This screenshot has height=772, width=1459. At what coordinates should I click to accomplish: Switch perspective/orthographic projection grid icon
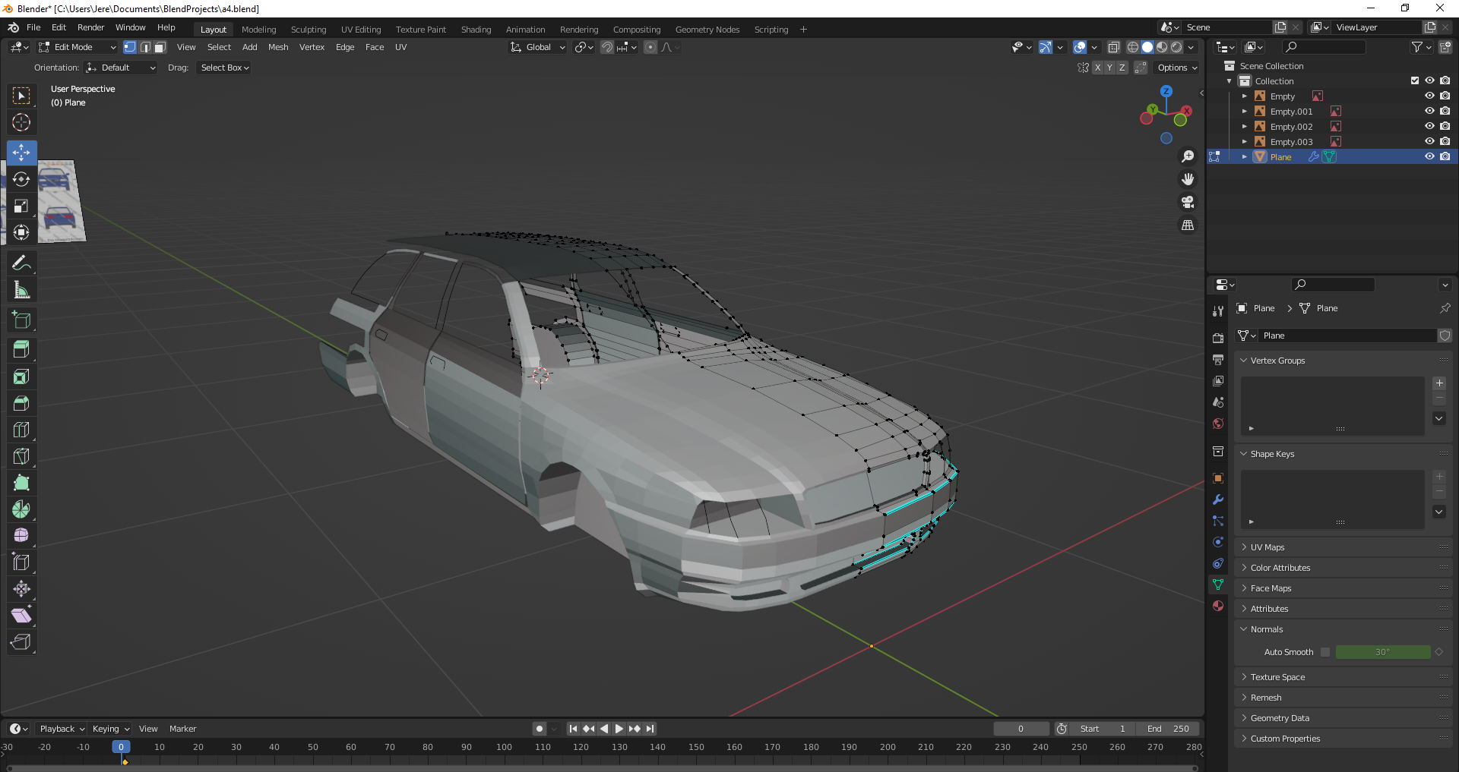[x=1188, y=225]
